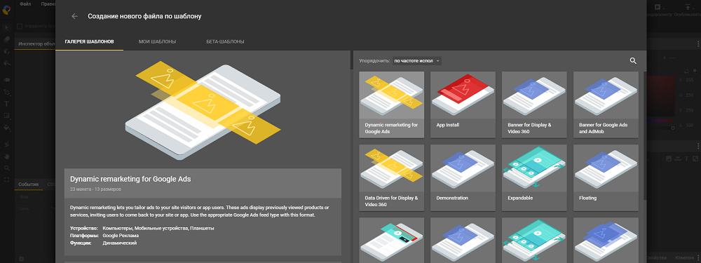The height and width of the screenshot is (263, 701).
Task: Click the add icon below the События panel
Action: pyautogui.click(x=22, y=259)
